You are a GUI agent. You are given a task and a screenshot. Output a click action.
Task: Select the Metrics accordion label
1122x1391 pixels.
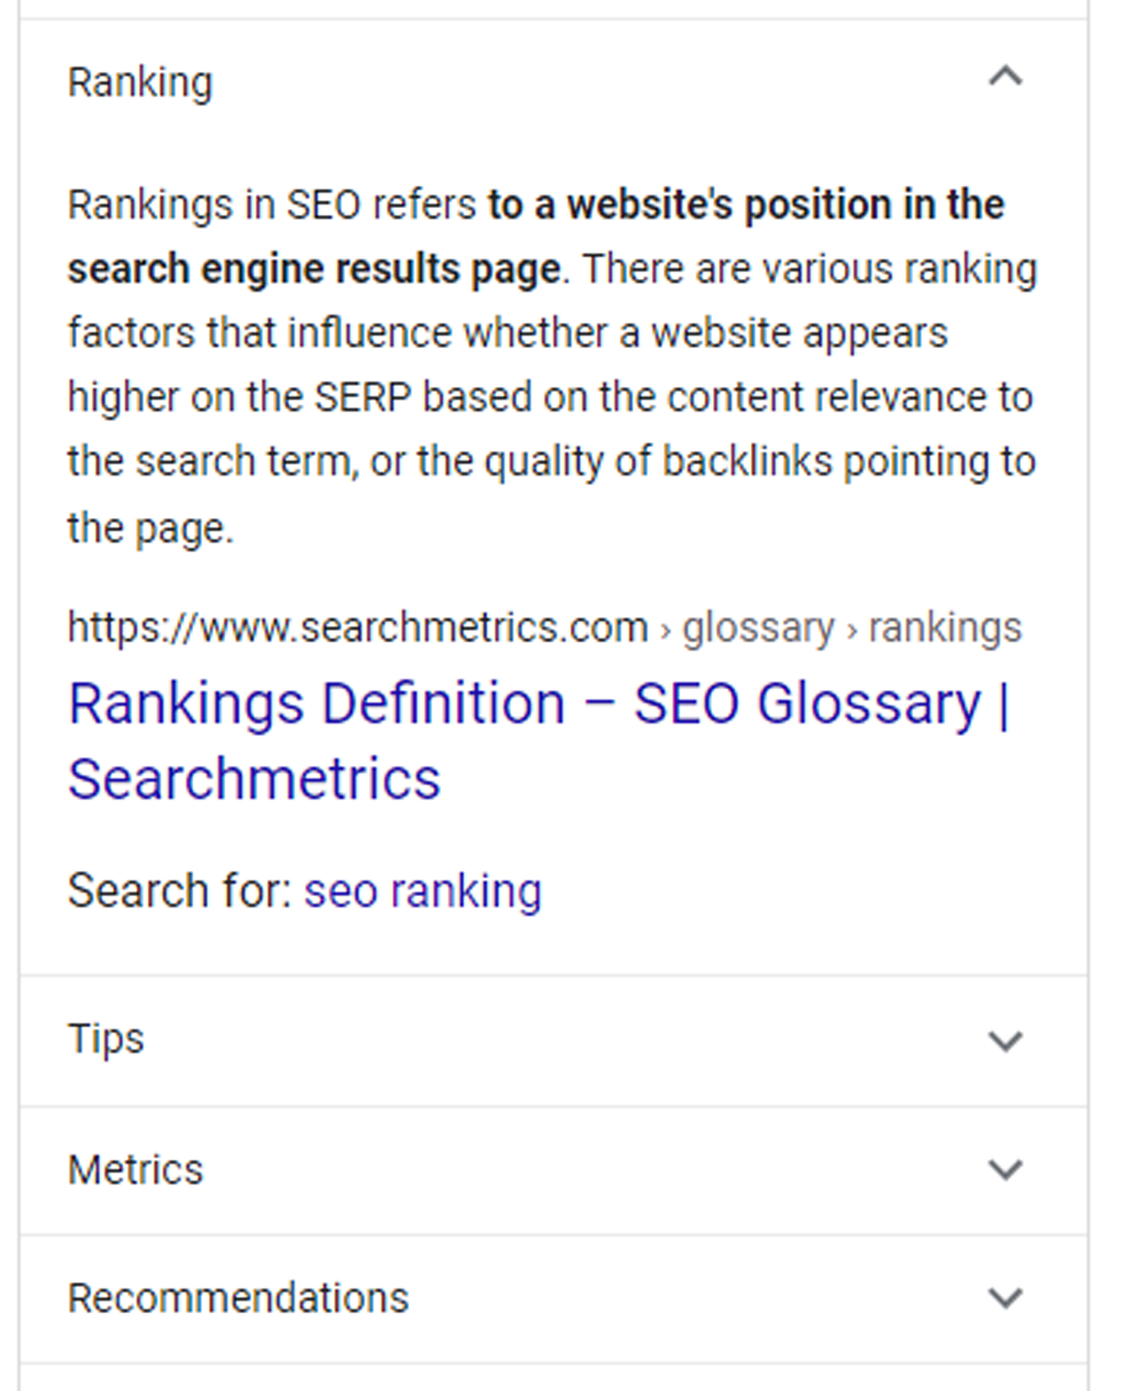136,1170
